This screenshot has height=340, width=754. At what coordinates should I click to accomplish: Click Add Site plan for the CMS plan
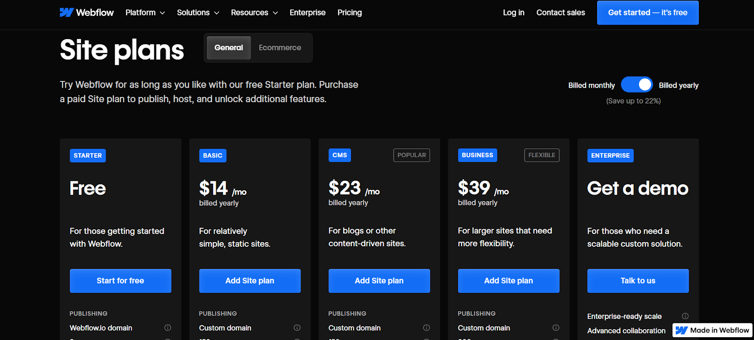tap(379, 281)
